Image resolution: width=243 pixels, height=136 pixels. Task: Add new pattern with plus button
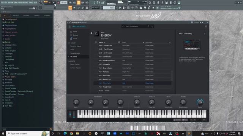[116, 8]
